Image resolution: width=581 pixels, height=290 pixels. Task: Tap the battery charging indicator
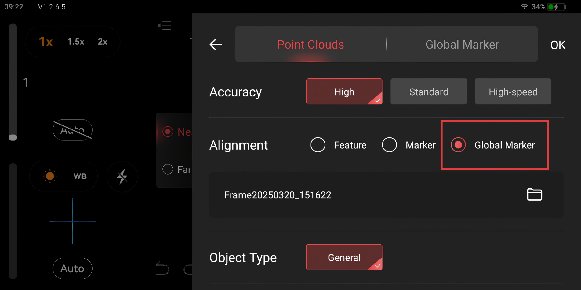tap(556, 7)
